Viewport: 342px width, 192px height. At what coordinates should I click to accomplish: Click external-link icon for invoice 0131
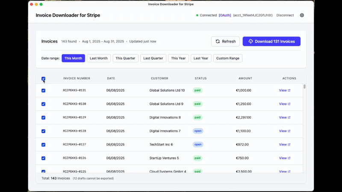[x=289, y=90]
